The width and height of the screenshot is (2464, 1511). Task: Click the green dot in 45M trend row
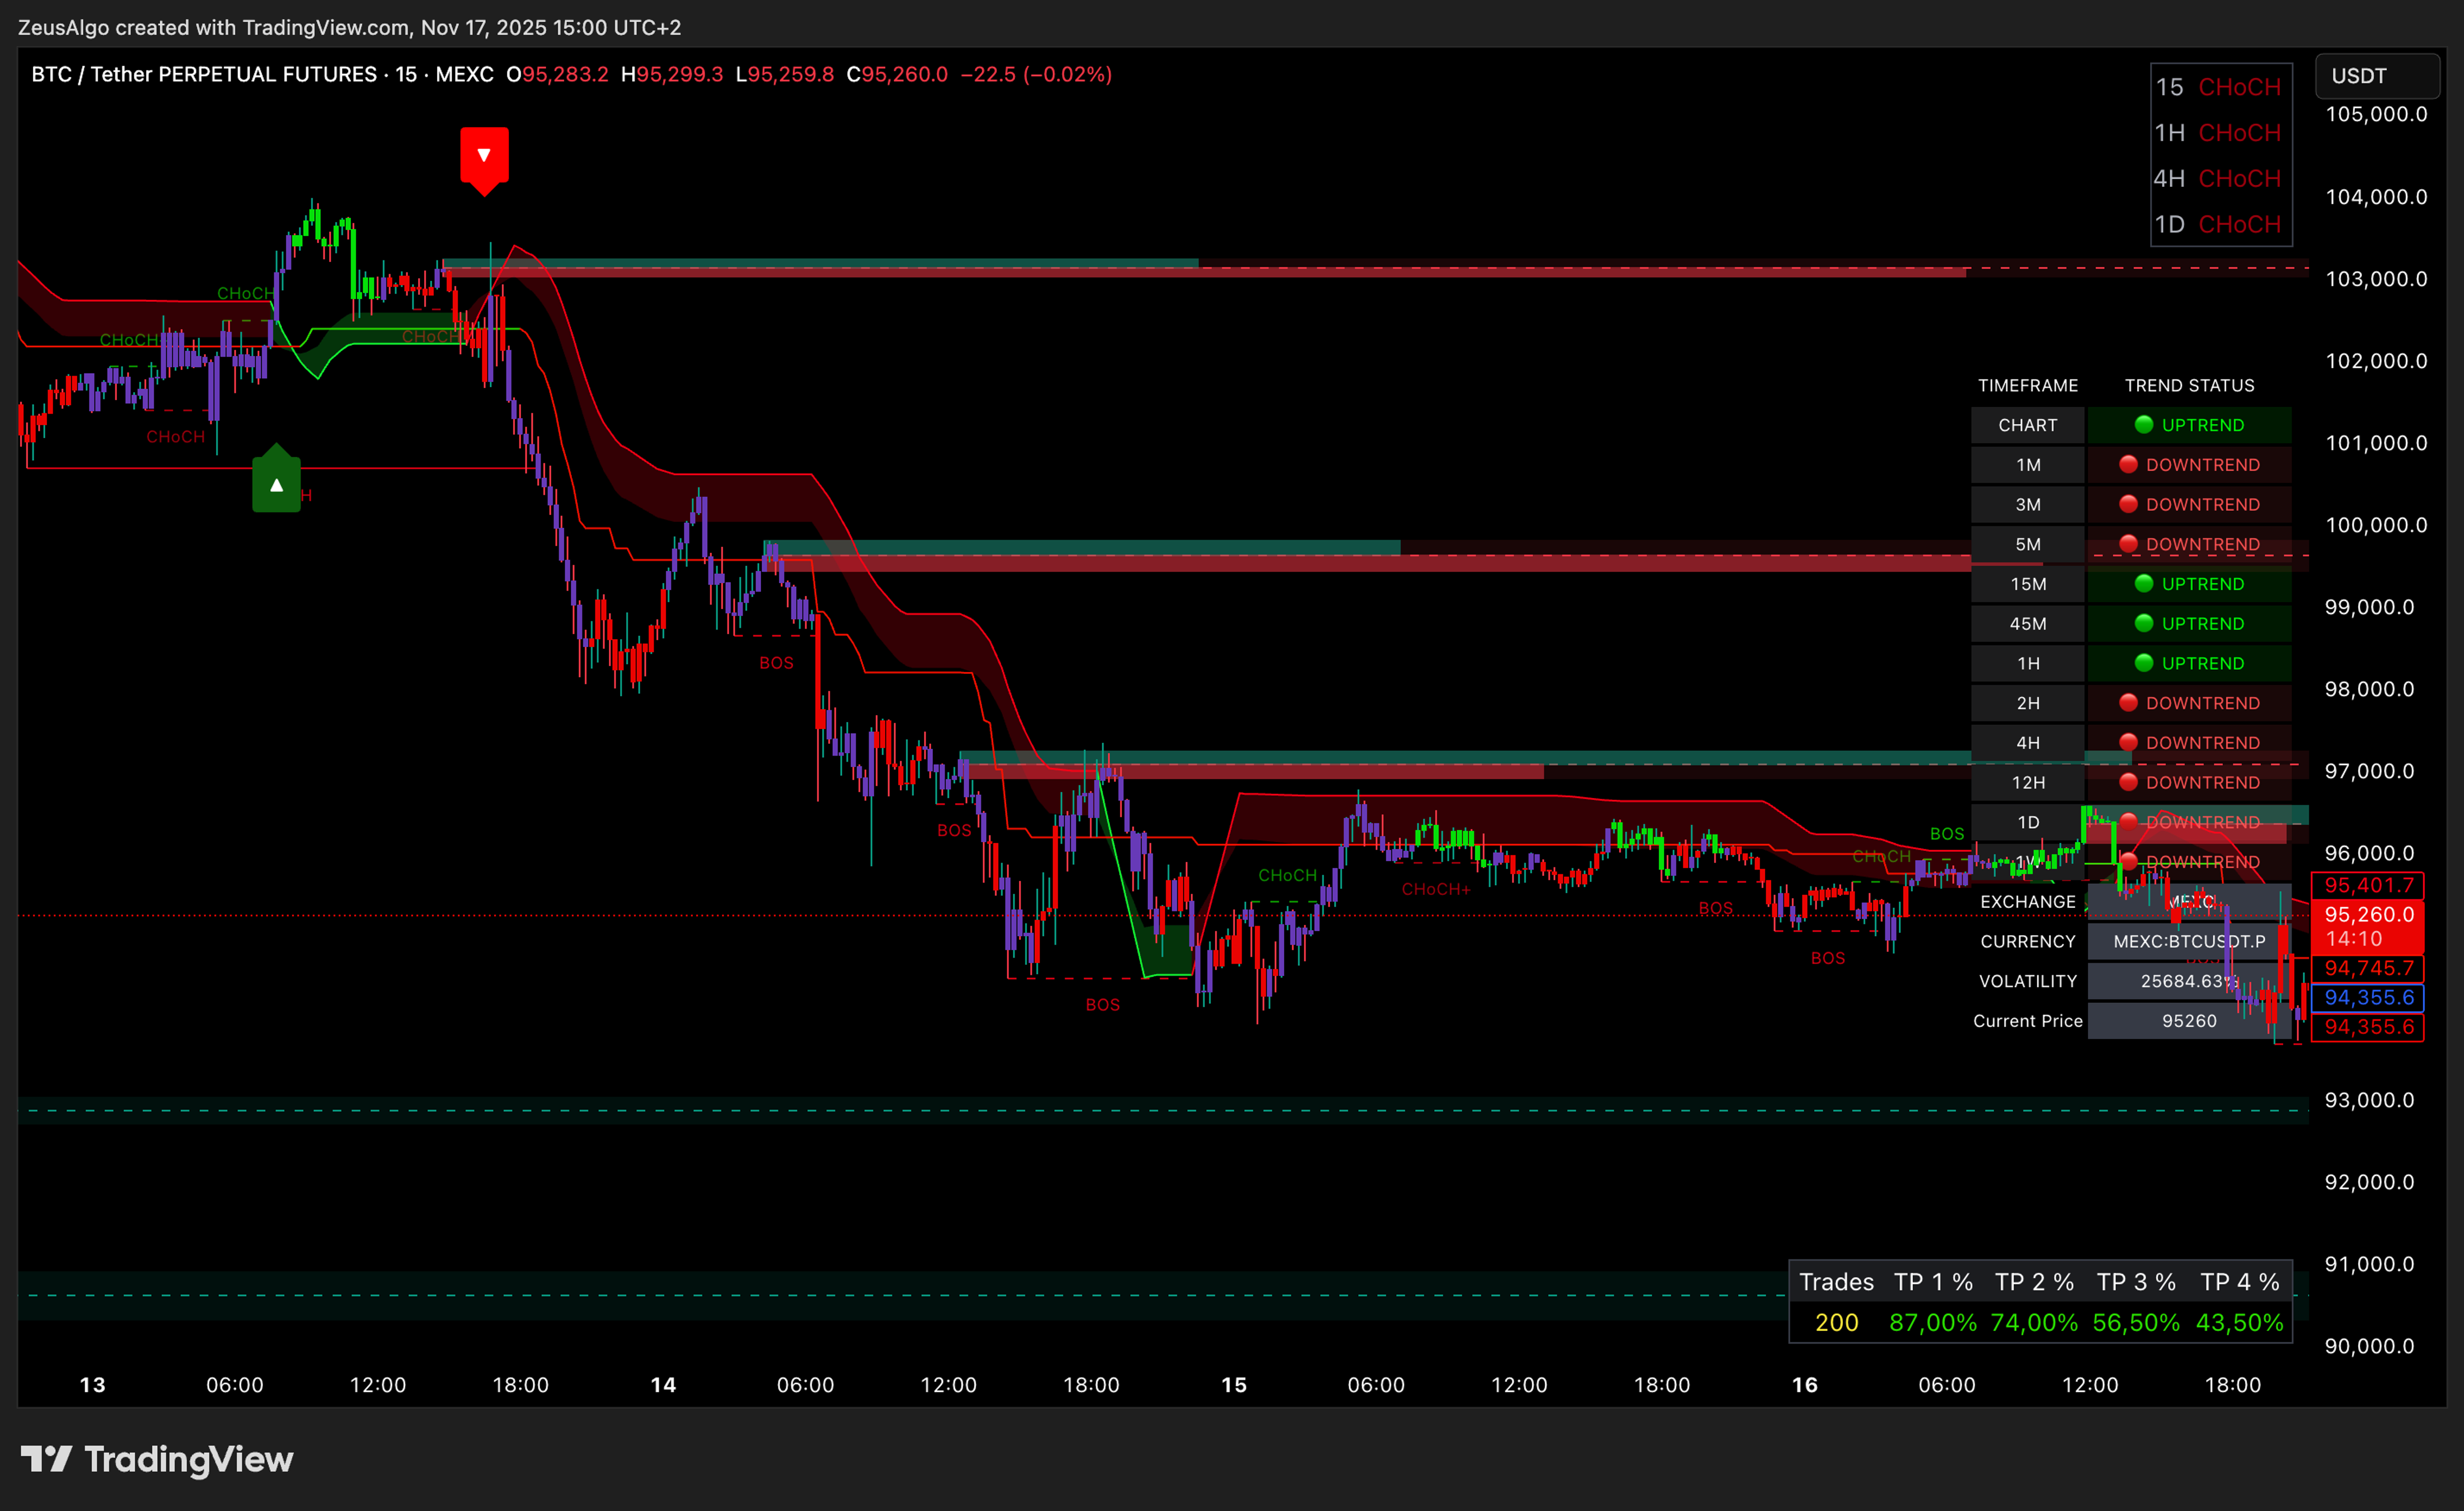click(2143, 623)
